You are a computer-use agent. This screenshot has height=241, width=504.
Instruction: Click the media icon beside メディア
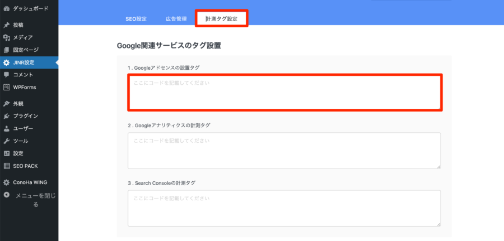pyautogui.click(x=6, y=37)
